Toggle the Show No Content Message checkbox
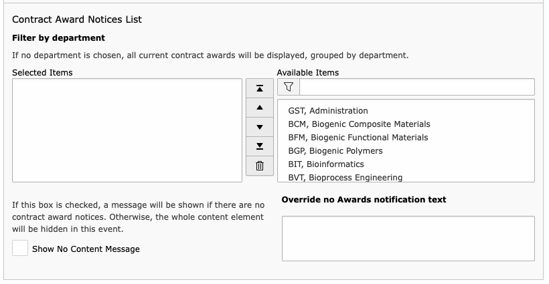549x284 pixels. (20, 248)
